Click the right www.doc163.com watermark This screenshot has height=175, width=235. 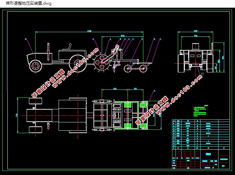click(x=169, y=100)
